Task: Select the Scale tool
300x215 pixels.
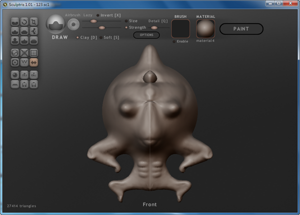Action: coord(33,22)
